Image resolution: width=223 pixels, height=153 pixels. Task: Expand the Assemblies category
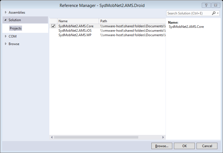tap(6, 12)
